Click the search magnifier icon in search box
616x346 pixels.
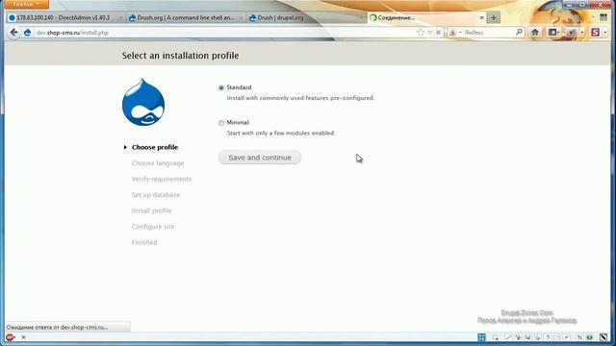coord(519,32)
